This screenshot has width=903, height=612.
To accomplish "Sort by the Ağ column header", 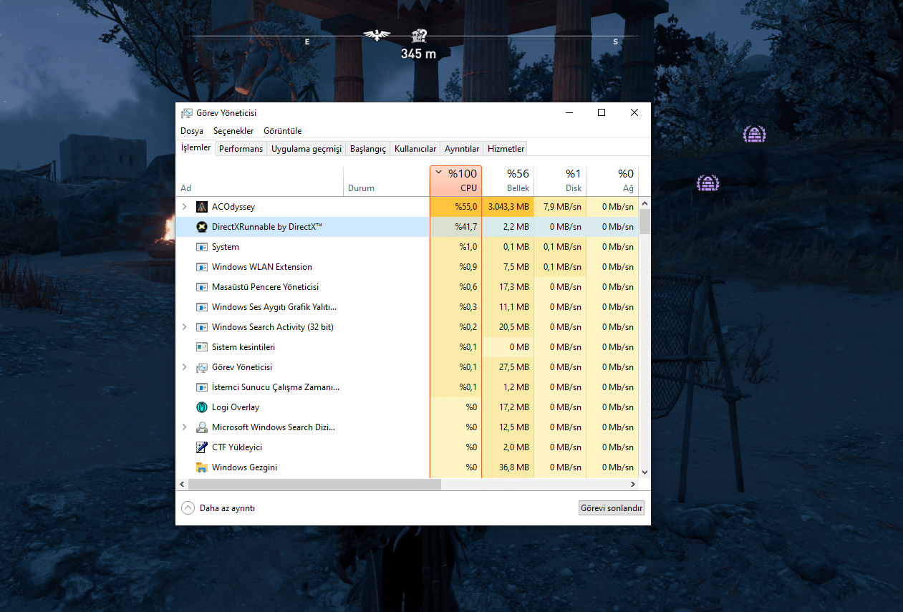I will tap(612, 181).
